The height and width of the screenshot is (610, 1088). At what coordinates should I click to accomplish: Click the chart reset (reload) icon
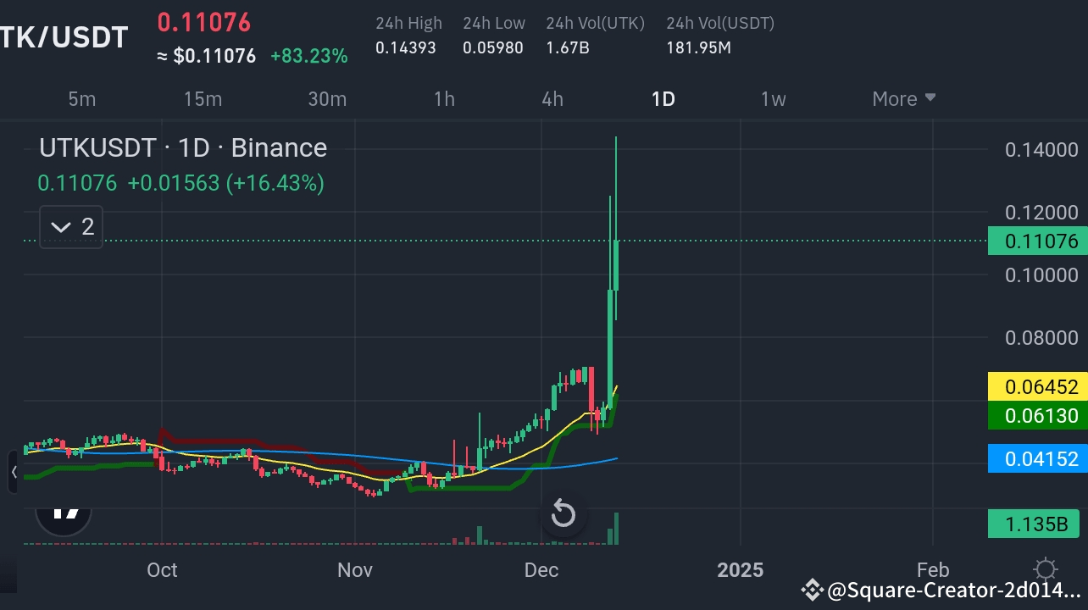[x=563, y=513]
